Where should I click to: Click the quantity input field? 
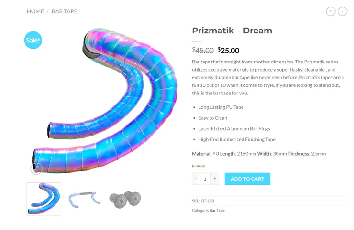[x=205, y=179]
